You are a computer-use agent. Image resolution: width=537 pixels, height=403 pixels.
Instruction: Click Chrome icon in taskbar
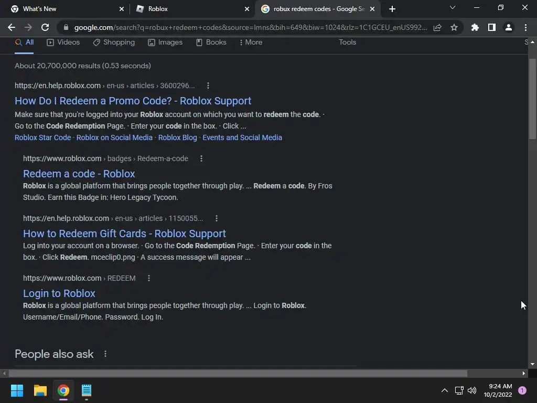[x=63, y=390]
